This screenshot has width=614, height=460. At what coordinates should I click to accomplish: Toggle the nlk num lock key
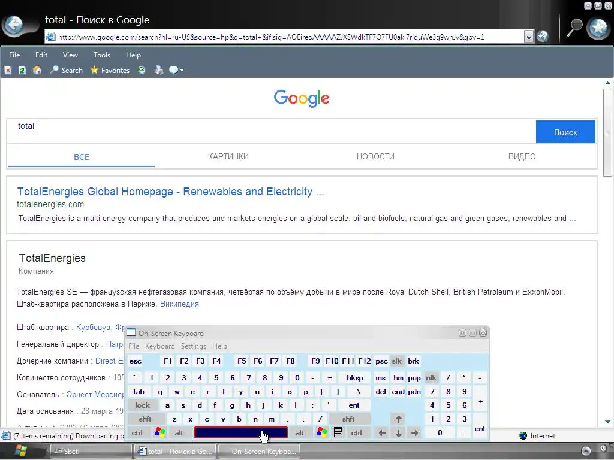click(x=431, y=378)
